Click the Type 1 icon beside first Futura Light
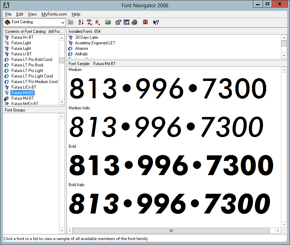 tap(7, 43)
